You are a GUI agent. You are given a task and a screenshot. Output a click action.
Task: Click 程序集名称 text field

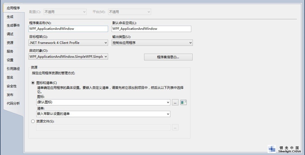point(68,29)
